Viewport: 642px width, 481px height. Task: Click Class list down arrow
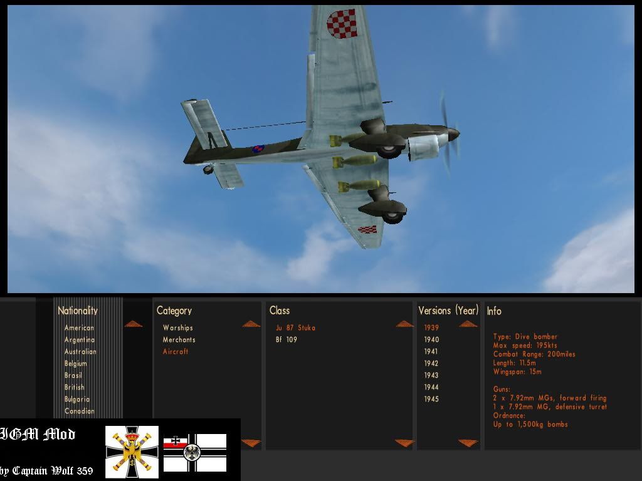point(404,443)
